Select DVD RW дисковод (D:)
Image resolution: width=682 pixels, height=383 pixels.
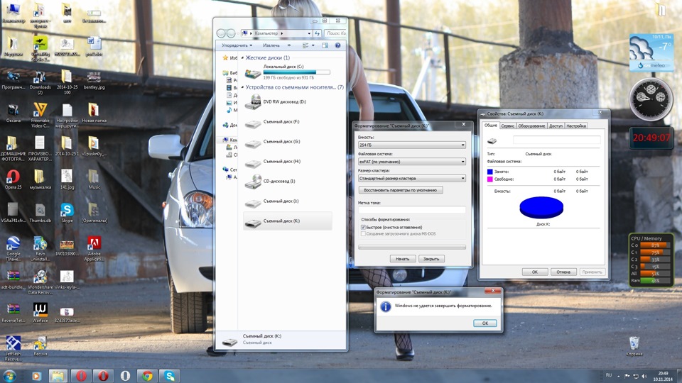coord(288,102)
